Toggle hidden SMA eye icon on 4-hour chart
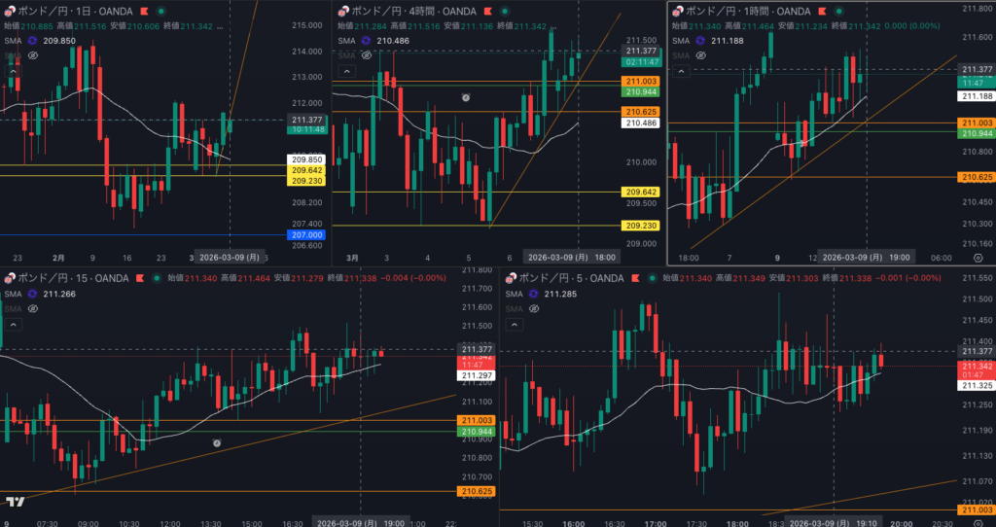The height and width of the screenshot is (527, 996). click(x=366, y=56)
